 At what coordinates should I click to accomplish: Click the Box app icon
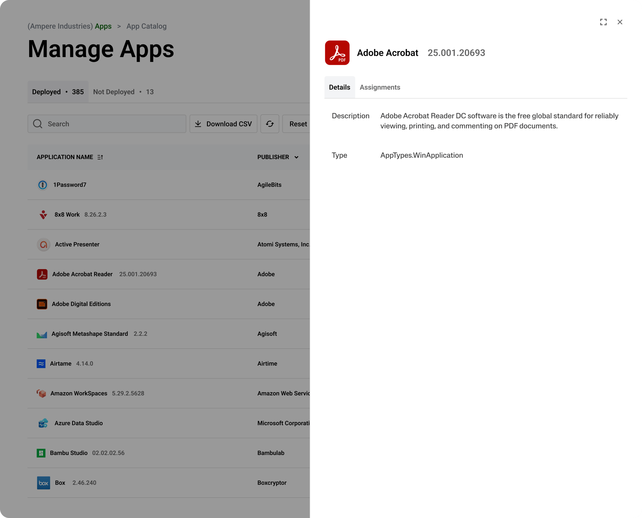coord(43,483)
